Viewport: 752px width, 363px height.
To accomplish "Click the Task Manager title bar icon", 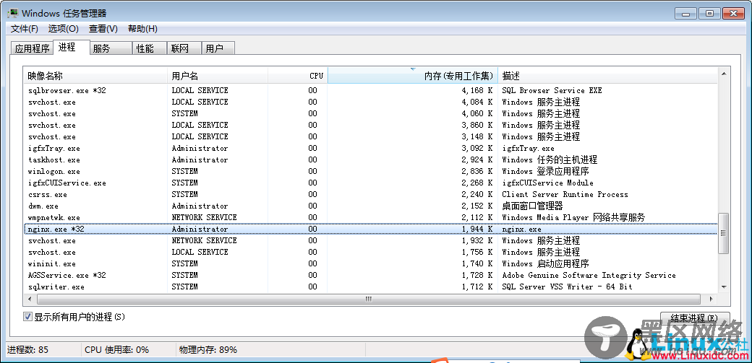I will [12, 13].
